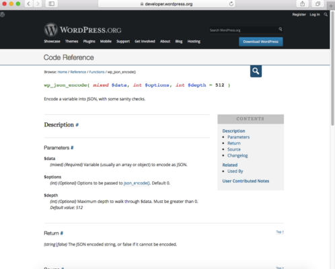Click the Description heading anchor hash

(x=77, y=125)
